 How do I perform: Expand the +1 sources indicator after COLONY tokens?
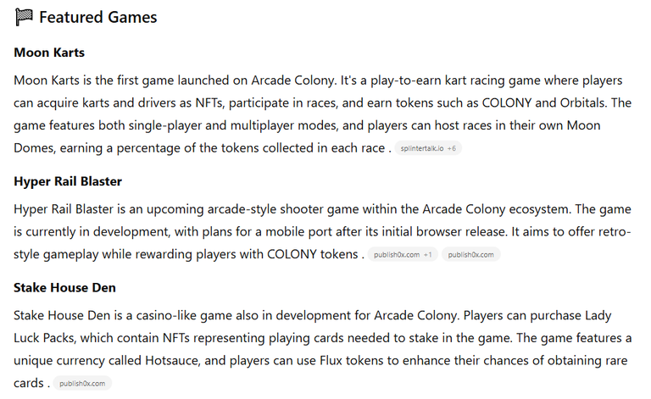[427, 255]
